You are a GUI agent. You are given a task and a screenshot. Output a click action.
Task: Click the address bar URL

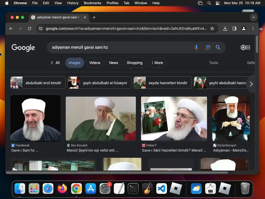(x=126, y=29)
